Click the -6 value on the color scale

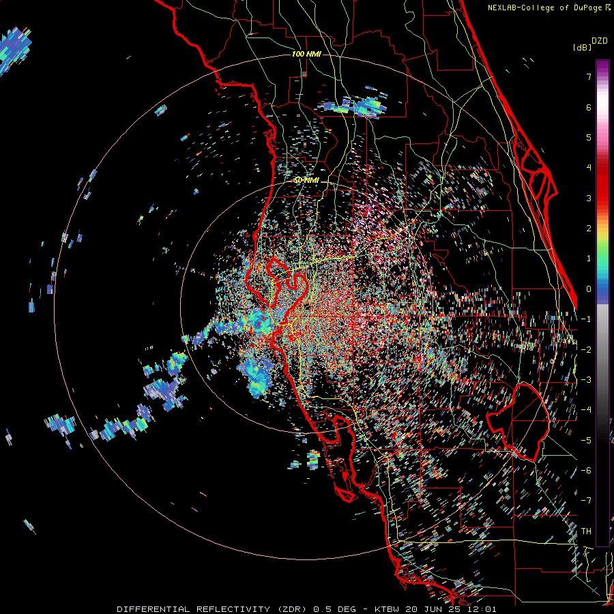586,471
